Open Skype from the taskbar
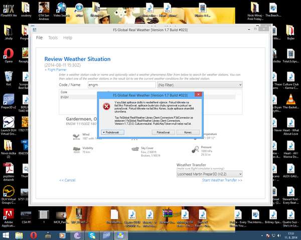Screen dimensions: 301x240 click(92, 234)
